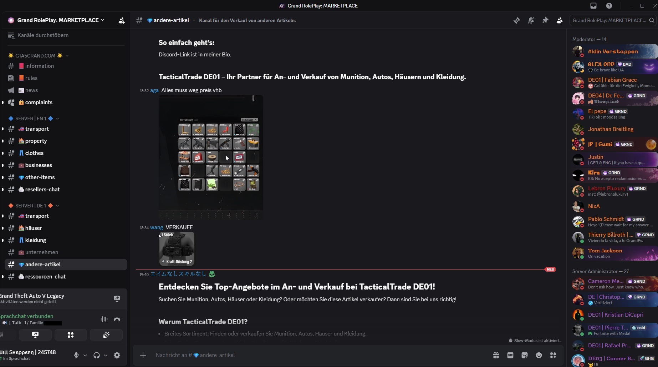The image size is (658, 367).
Task: Switch to the other-items channel
Action: pyautogui.click(x=40, y=177)
